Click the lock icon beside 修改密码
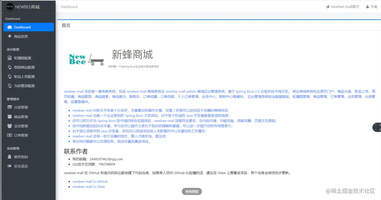This screenshot has width=381, height=200. click(x=10, y=157)
